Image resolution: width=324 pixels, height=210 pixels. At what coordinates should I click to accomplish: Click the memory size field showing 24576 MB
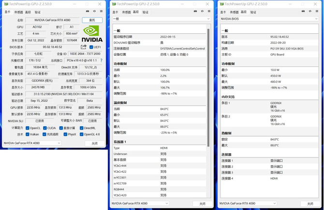38,87
